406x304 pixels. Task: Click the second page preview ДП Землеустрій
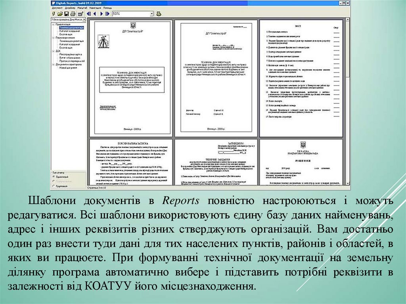(x=216, y=78)
